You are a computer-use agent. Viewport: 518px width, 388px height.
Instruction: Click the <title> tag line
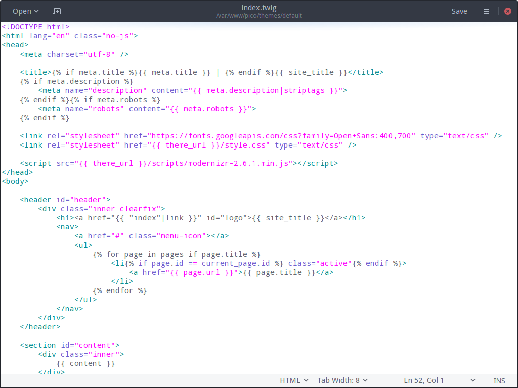click(201, 72)
